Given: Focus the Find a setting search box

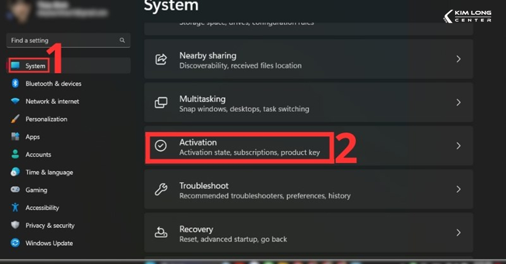Looking at the screenshot, I should click(x=63, y=40).
